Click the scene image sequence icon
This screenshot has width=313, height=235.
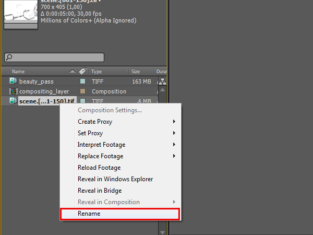coord(13,101)
